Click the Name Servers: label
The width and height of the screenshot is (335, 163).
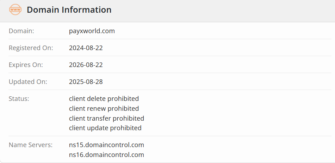click(31, 145)
